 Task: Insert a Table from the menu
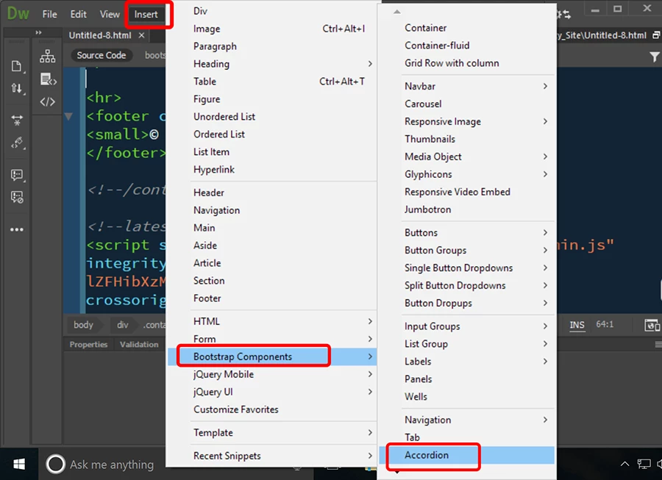coord(272,82)
